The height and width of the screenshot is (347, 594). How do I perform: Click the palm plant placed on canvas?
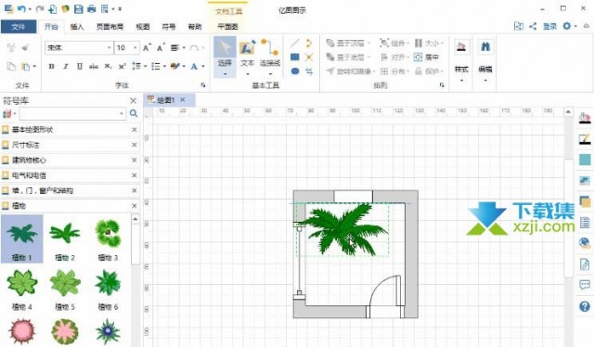click(x=342, y=229)
